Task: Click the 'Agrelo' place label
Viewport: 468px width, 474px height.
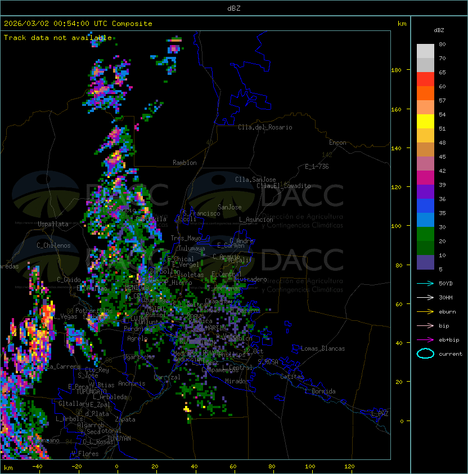Action: coord(137,338)
